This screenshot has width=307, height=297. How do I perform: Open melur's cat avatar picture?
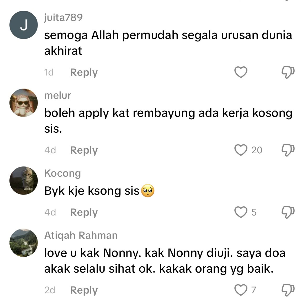(x=24, y=103)
